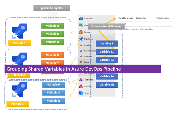Open the Repos icon in the sidebar
The height and width of the screenshot is (117, 196).
pos(81,32)
